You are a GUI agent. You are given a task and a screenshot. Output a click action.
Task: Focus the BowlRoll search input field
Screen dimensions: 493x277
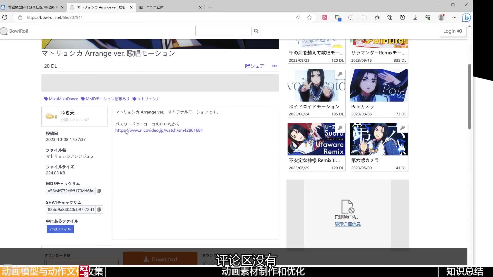[223, 31]
